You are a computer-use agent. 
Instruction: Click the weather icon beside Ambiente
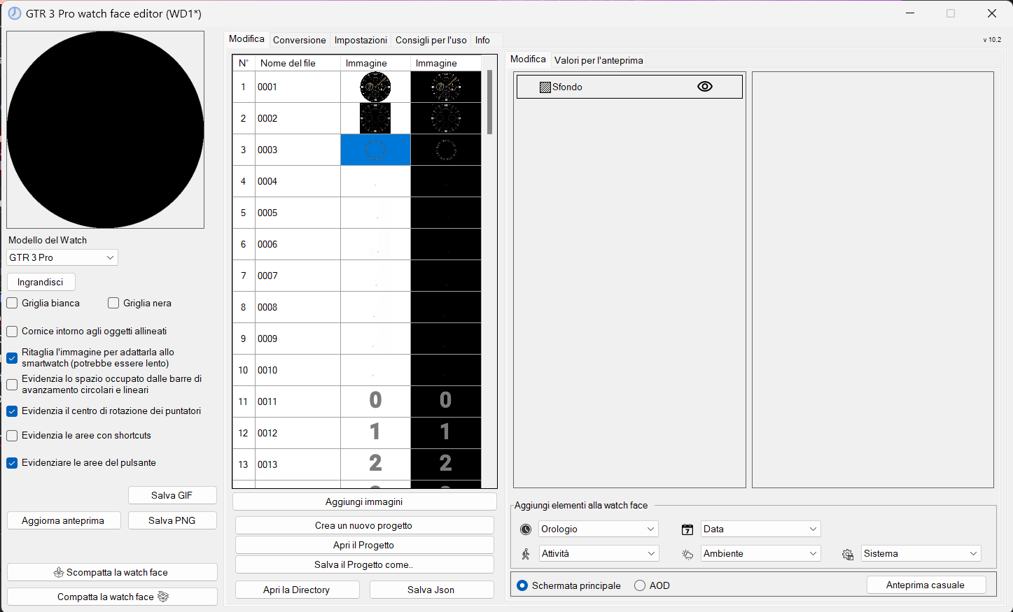[687, 554]
